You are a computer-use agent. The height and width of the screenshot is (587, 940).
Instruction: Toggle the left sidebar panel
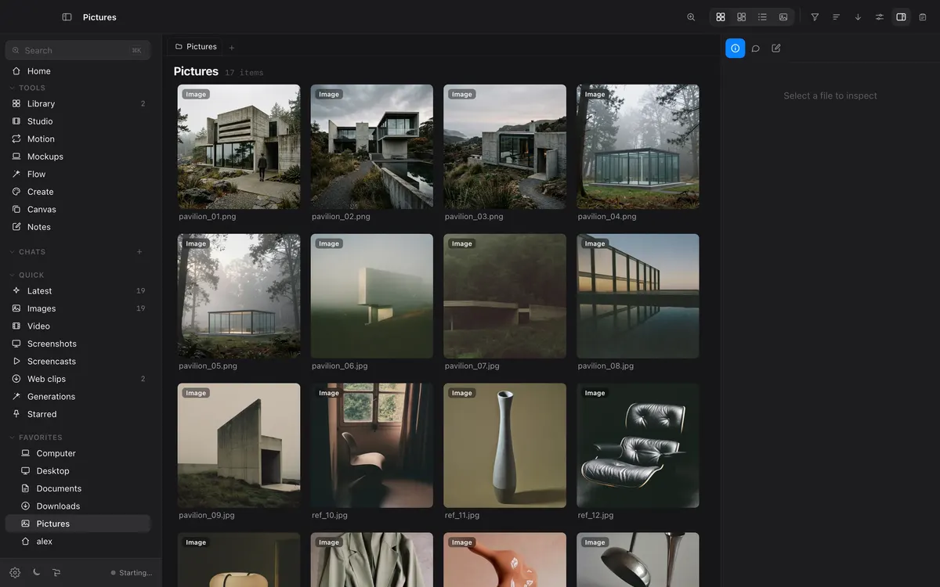pyautogui.click(x=67, y=17)
